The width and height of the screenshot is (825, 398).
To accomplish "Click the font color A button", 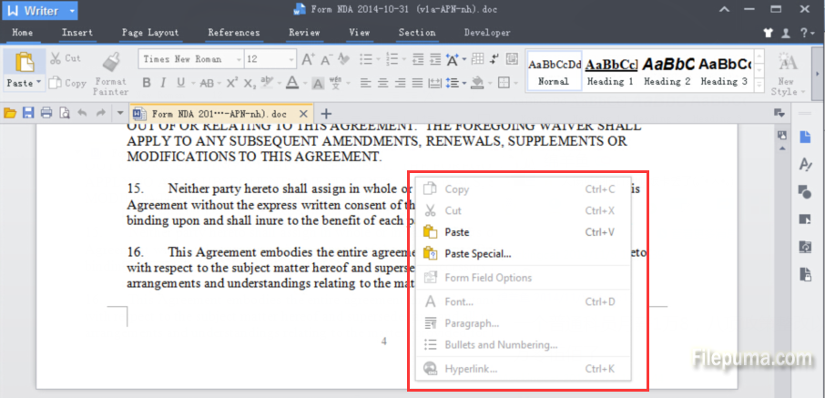I will tap(291, 83).
